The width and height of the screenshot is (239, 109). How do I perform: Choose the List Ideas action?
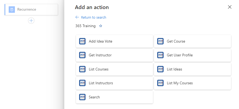[x=193, y=69]
